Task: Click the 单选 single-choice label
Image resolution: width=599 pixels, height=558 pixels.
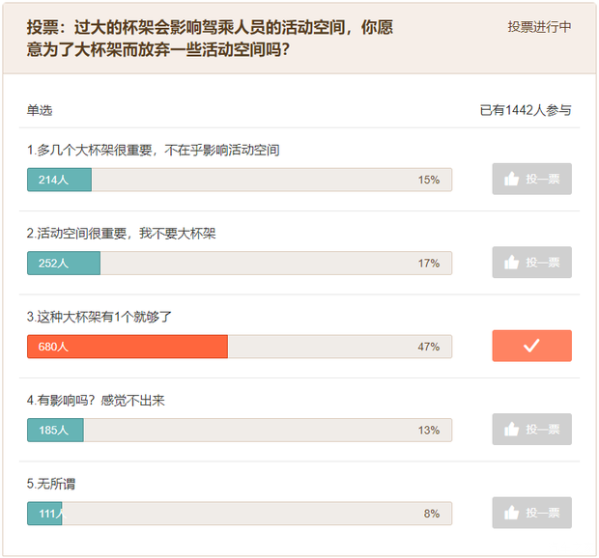Action: pyautogui.click(x=40, y=111)
